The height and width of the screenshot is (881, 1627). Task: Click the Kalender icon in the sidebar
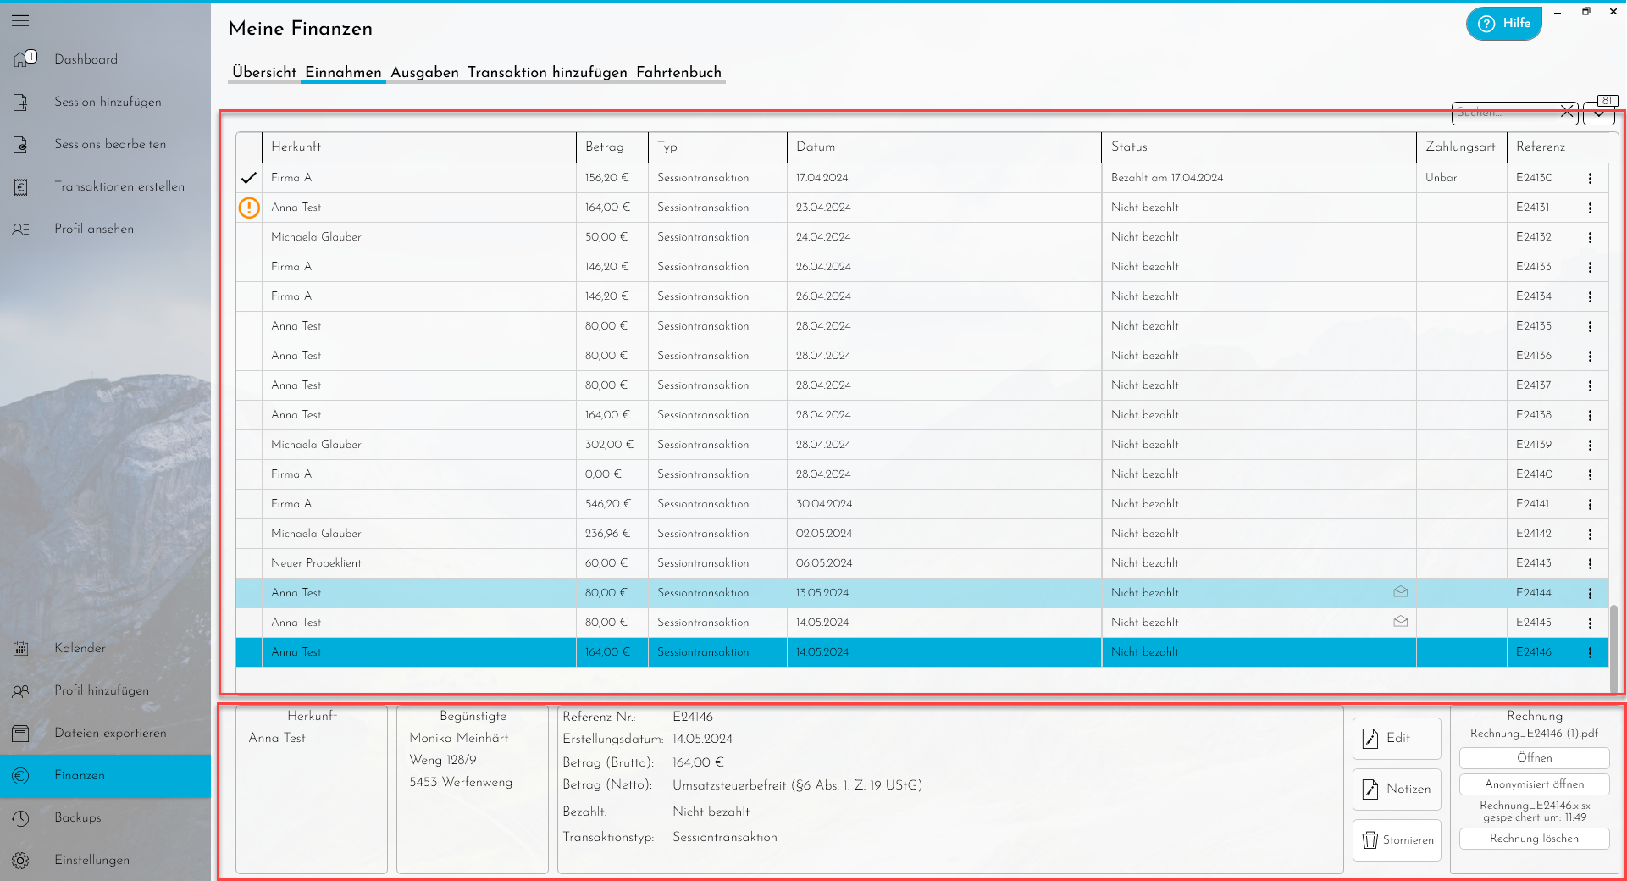21,648
